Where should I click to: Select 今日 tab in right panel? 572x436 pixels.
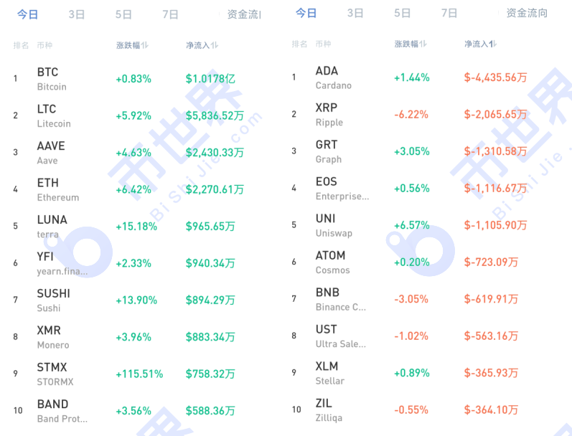(x=306, y=13)
